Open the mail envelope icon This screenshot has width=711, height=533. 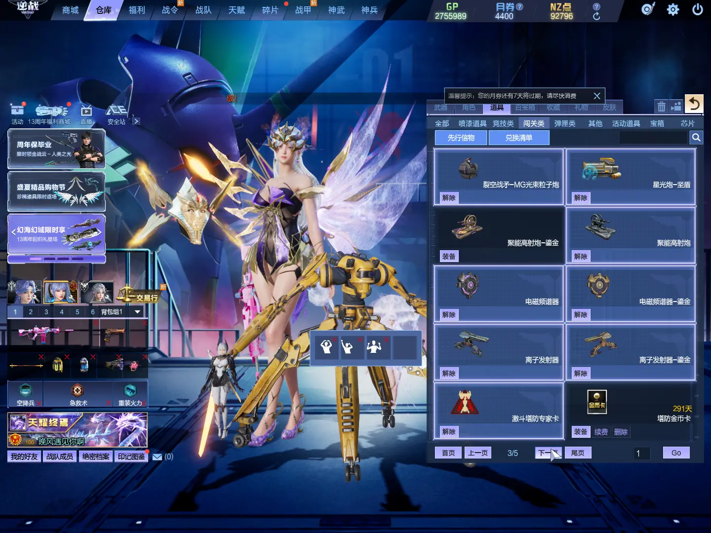point(158,457)
